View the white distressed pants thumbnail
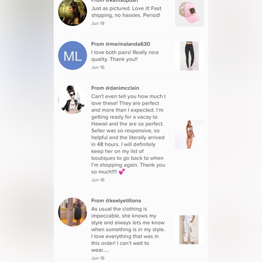This screenshot has height=262, width=262. pyautogui.click(x=189, y=229)
